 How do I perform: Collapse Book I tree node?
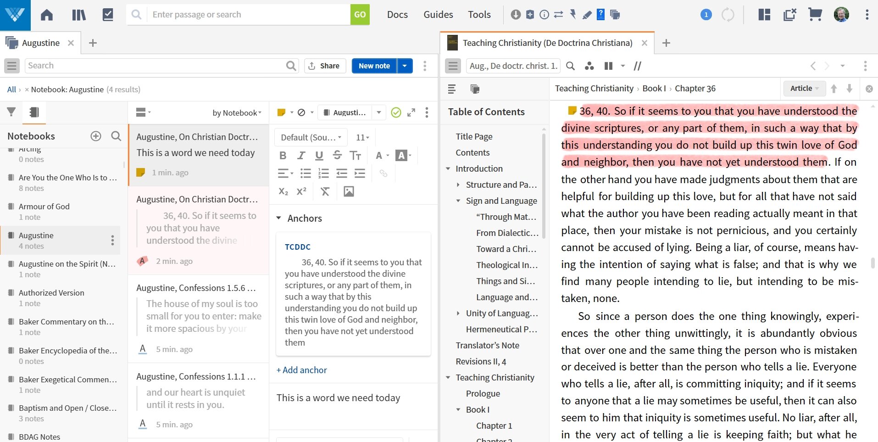tap(458, 409)
